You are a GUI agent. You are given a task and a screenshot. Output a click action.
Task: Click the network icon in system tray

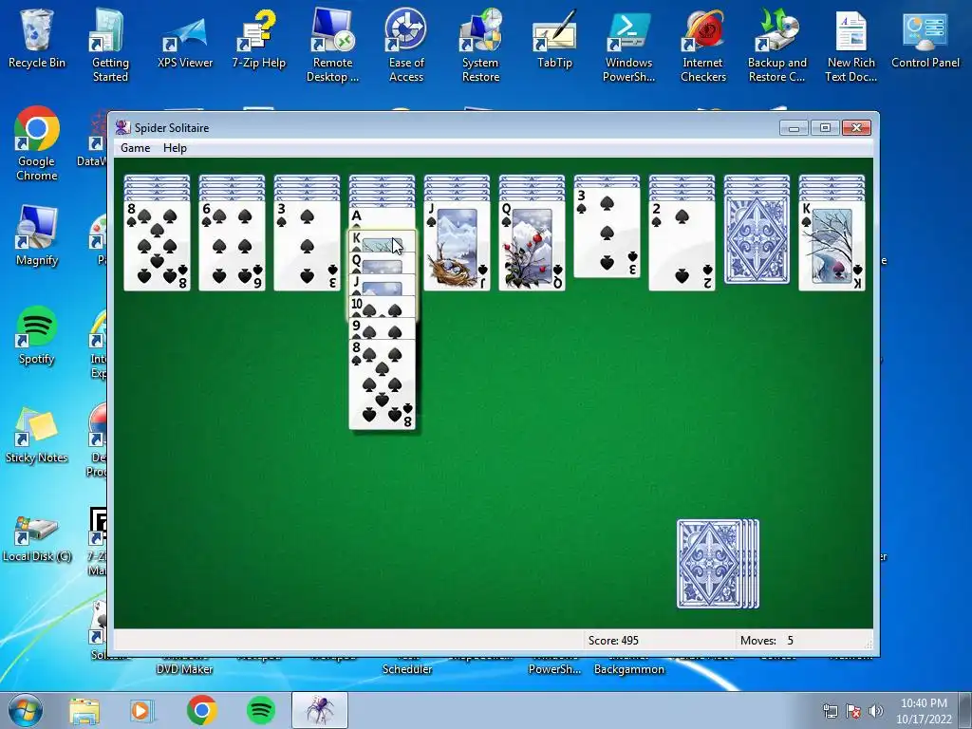[830, 711]
